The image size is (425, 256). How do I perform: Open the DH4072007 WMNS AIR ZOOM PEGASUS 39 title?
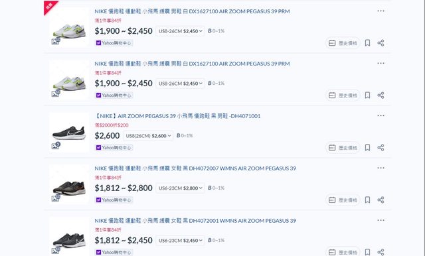point(195,168)
